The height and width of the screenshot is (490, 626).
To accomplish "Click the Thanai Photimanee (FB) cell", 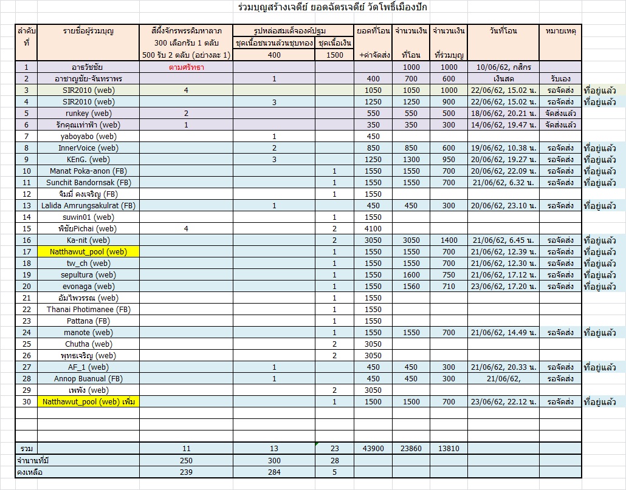I will (x=89, y=310).
